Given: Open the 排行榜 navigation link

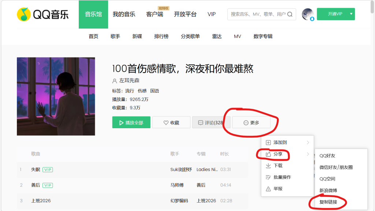Looking at the screenshot, I should pyautogui.click(x=161, y=36).
